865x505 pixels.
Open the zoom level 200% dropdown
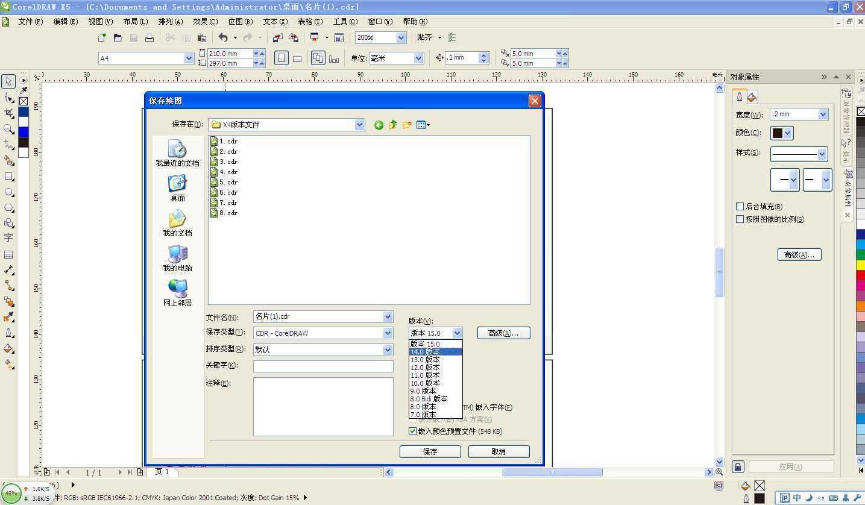(x=401, y=37)
